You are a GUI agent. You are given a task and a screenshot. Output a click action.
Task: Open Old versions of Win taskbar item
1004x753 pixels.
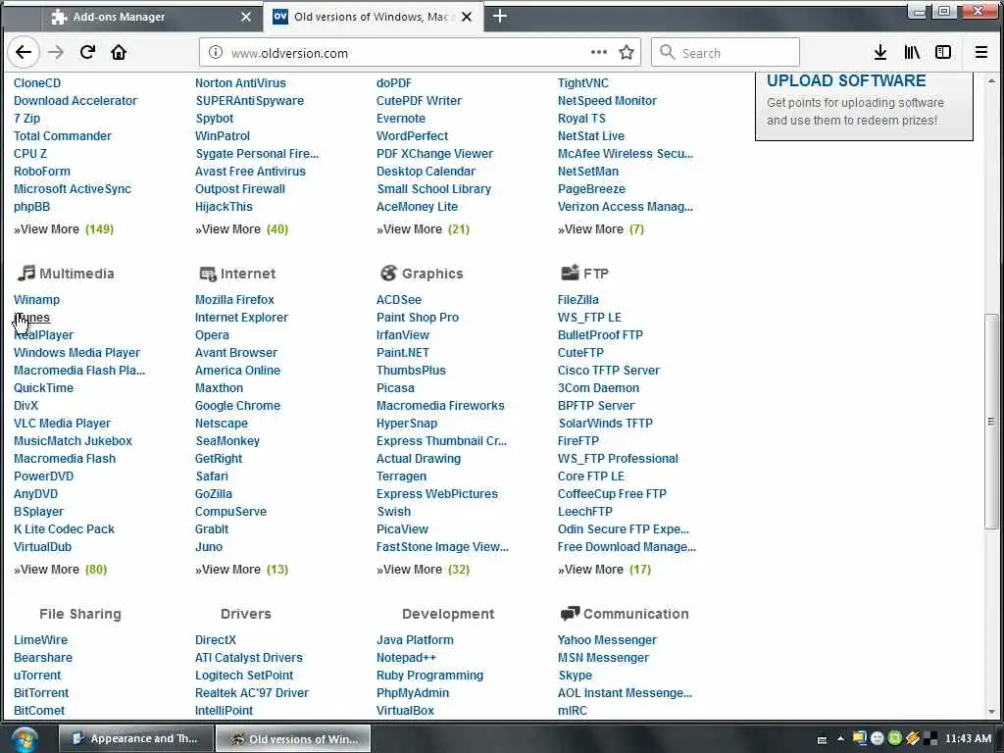tap(293, 739)
